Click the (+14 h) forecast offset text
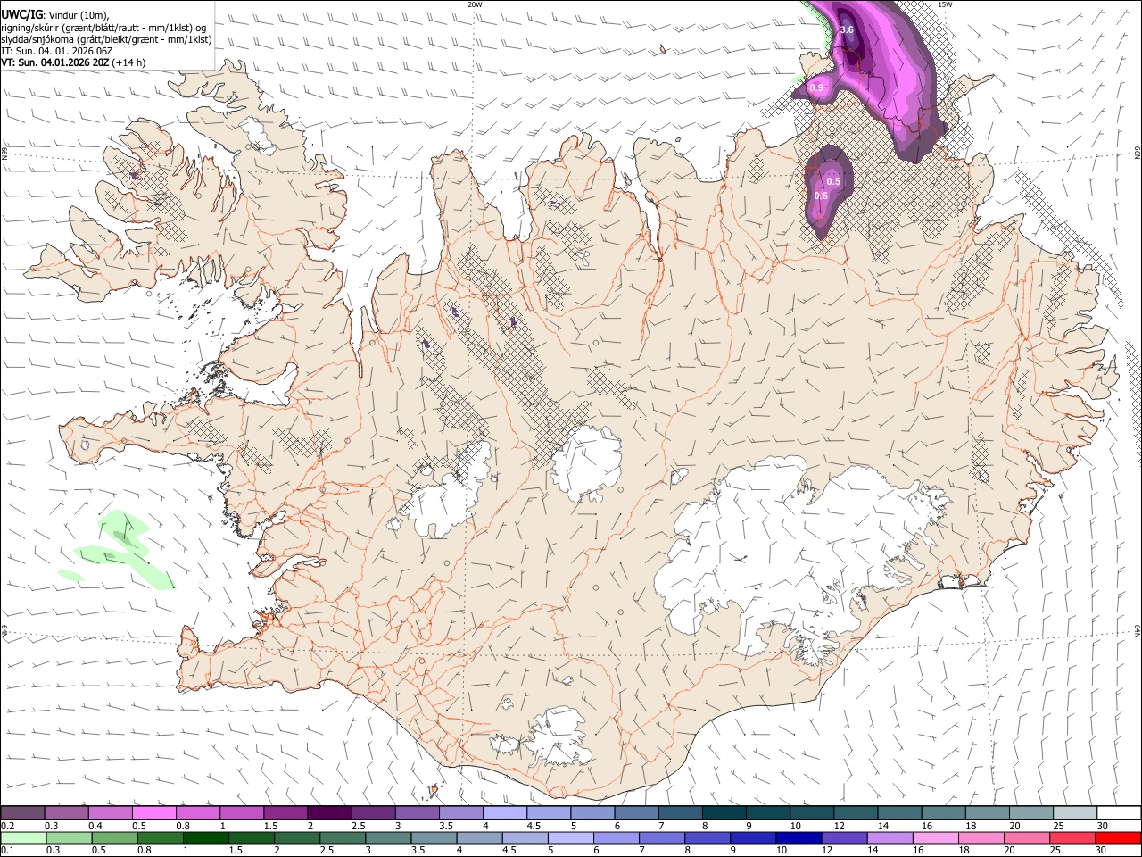 129,62
